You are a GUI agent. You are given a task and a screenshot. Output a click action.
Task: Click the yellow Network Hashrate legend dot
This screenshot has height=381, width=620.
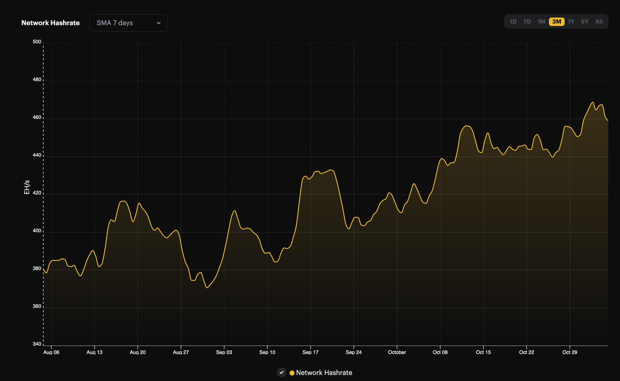(292, 373)
